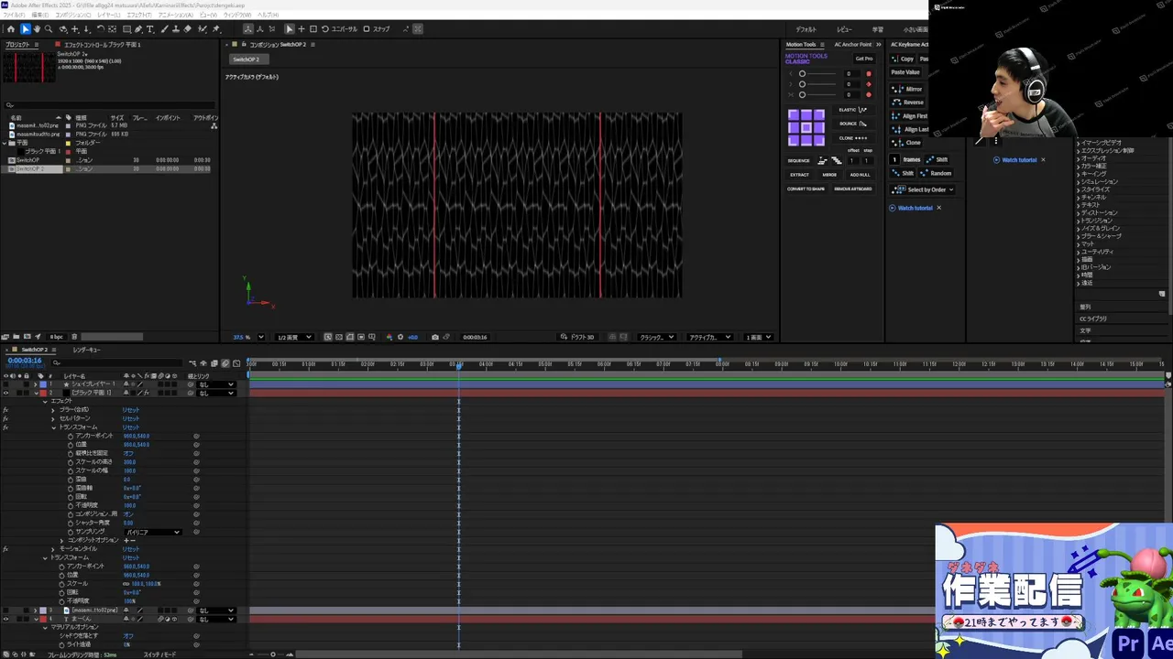Switch to the エフェクトコントロール panel tab

[103, 44]
